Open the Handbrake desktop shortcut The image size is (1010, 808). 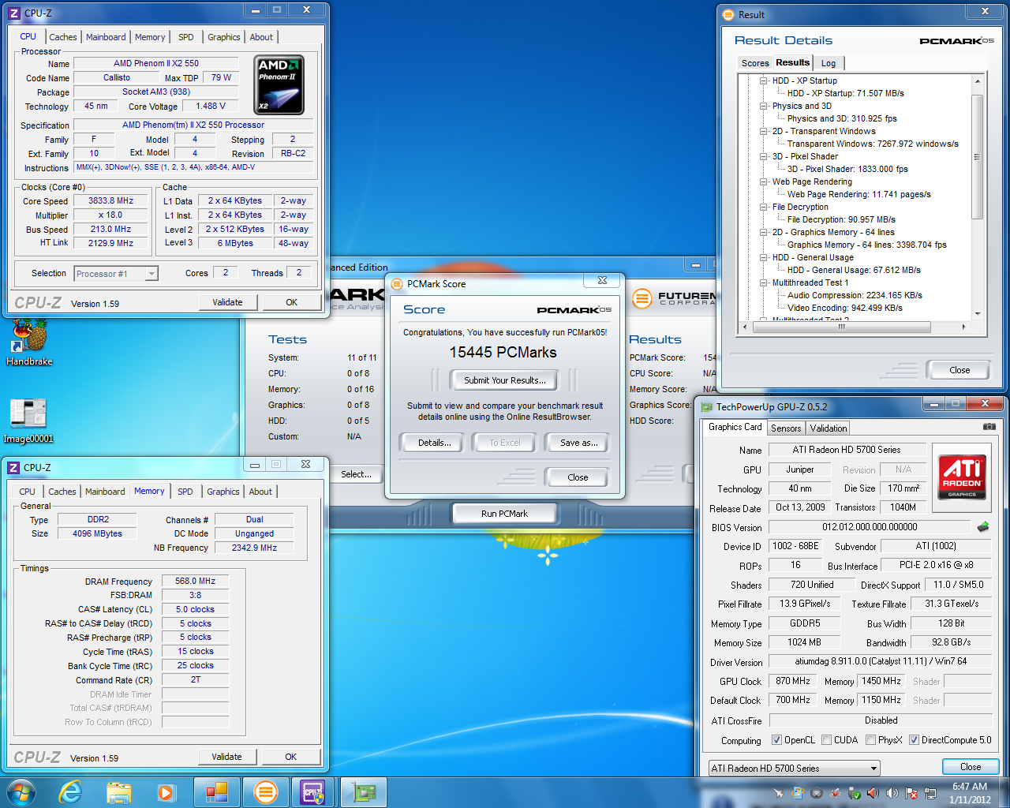click(x=29, y=342)
